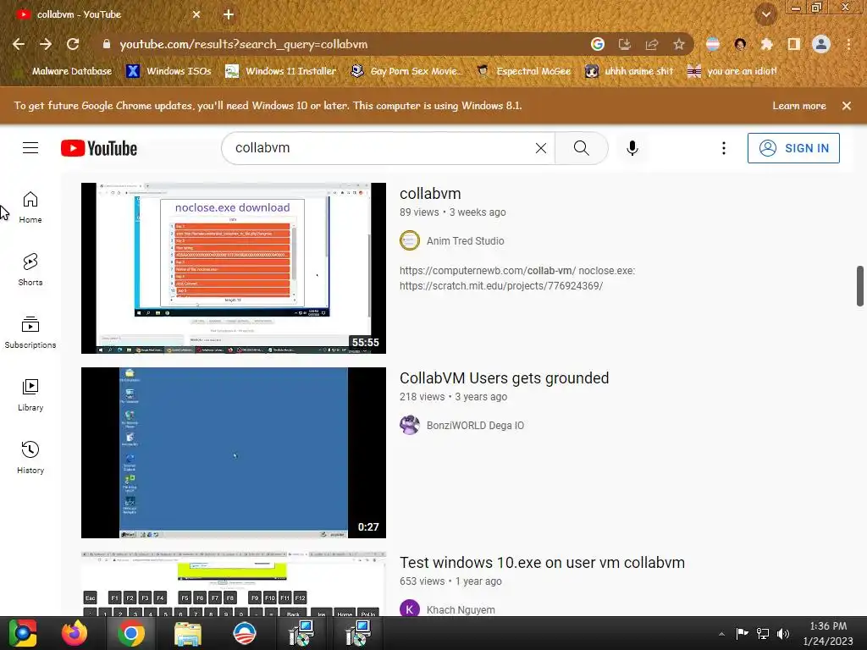Image resolution: width=867 pixels, height=650 pixels.
Task: Click install app icon in address bar
Action: point(624,44)
